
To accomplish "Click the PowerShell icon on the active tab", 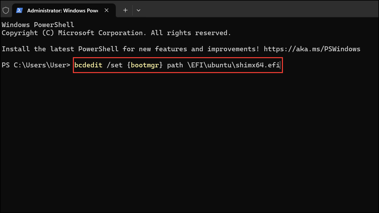I will [19, 10].
